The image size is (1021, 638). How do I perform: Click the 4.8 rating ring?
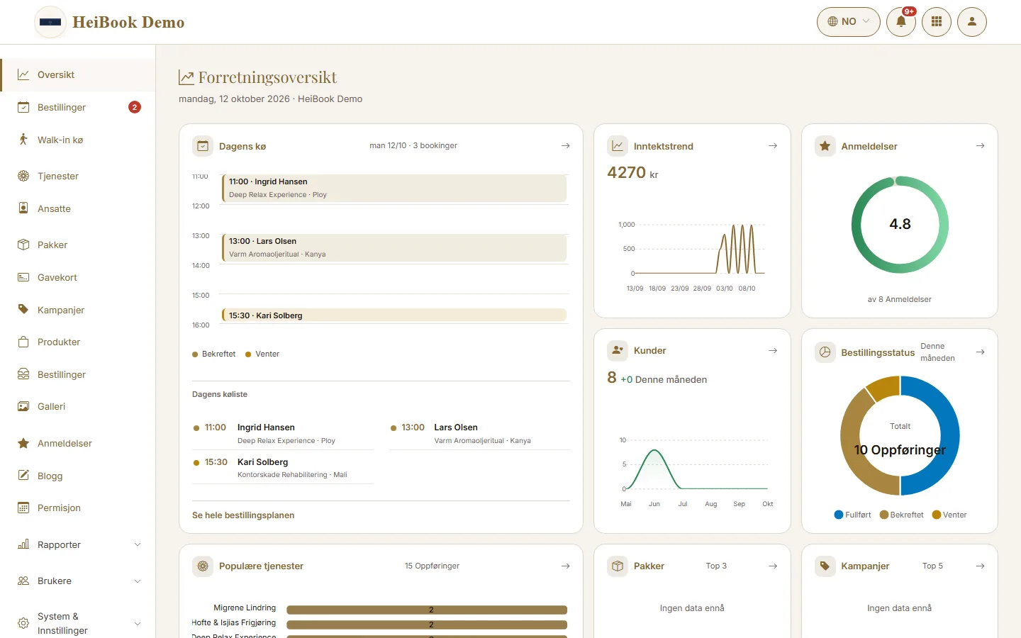click(x=900, y=225)
